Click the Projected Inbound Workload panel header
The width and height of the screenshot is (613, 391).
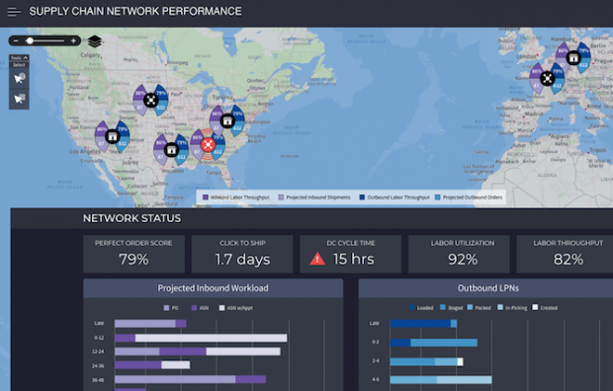click(x=213, y=288)
